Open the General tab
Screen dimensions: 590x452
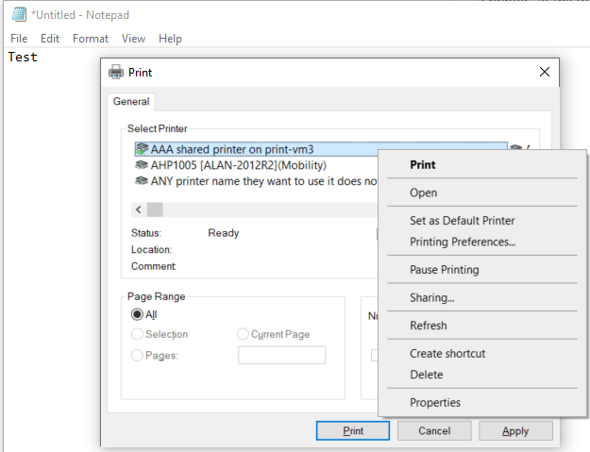click(131, 102)
